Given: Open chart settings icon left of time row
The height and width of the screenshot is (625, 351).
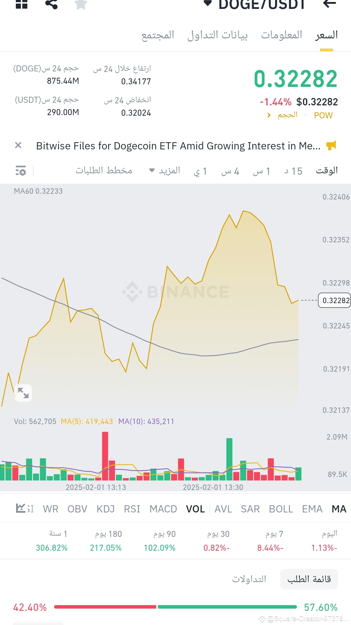Looking at the screenshot, I should [x=21, y=170].
